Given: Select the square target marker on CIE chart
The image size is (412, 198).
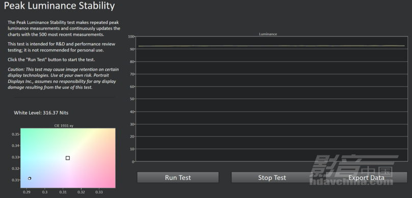Looking at the screenshot, I should tap(67, 158).
